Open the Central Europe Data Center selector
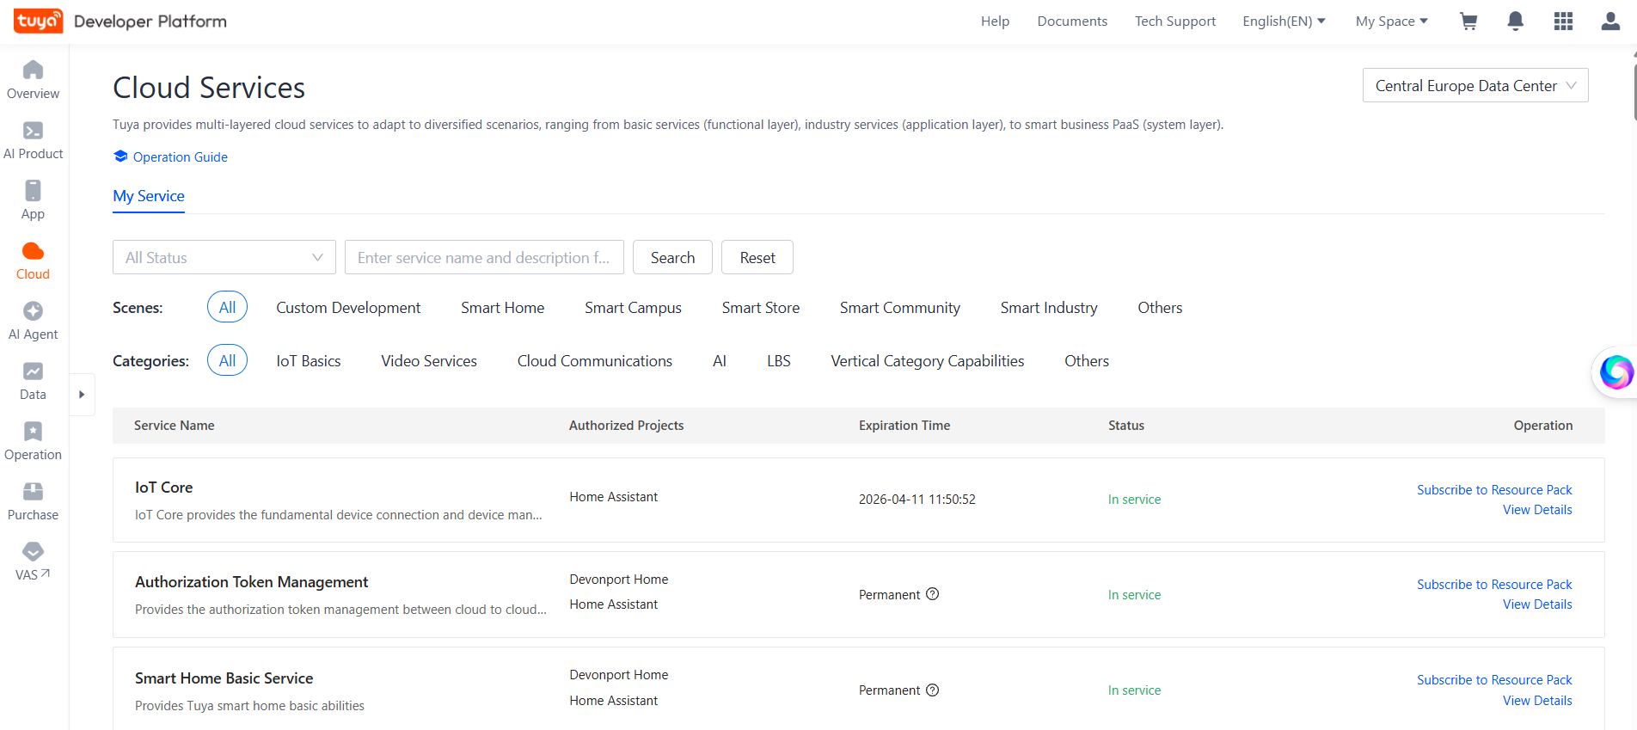1637x730 pixels. click(1475, 86)
